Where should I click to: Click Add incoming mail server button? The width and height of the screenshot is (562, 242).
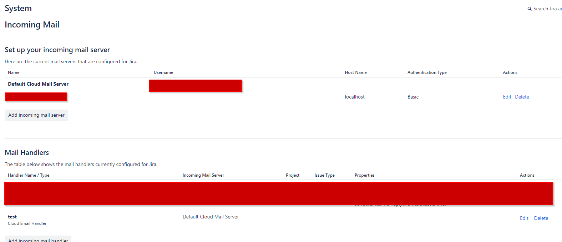point(36,115)
